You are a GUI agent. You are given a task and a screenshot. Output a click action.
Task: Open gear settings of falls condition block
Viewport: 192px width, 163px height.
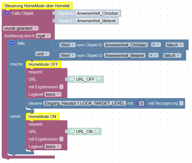pyautogui.click(x=12, y=43)
